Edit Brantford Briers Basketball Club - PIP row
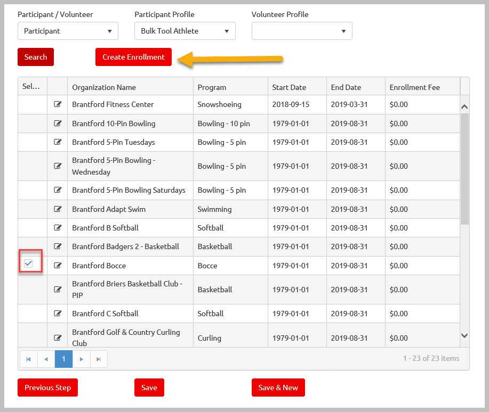This screenshot has width=489, height=412. [x=58, y=289]
